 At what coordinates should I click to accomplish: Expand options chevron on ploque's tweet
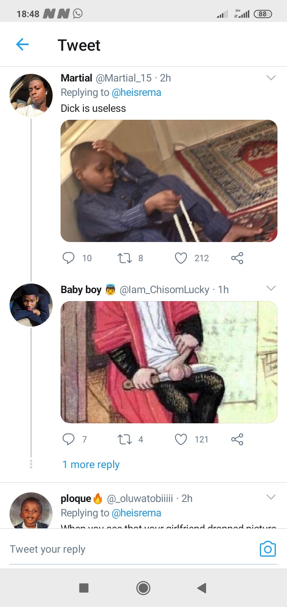271,497
